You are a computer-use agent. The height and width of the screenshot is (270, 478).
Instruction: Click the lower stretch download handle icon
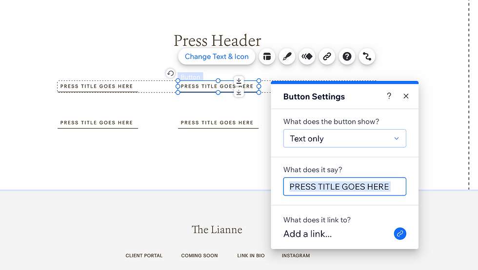pos(239,92)
